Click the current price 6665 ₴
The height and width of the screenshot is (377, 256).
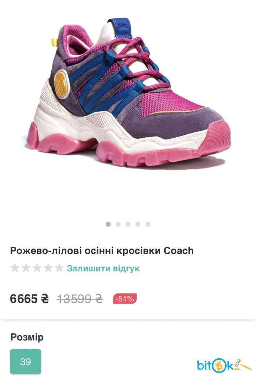29,299
